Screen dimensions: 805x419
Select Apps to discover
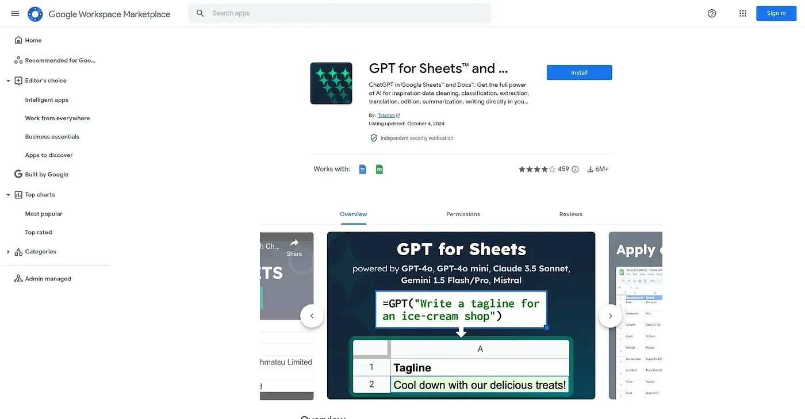(x=49, y=155)
